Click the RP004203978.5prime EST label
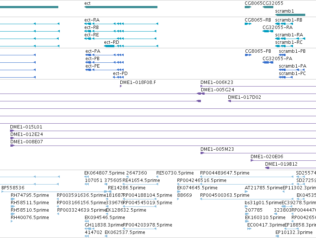This screenshot has height=238, width=316. coord(147,225)
